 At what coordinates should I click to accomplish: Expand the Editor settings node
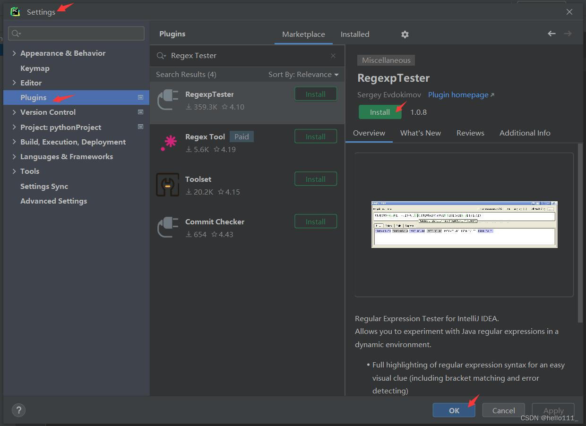tap(14, 83)
